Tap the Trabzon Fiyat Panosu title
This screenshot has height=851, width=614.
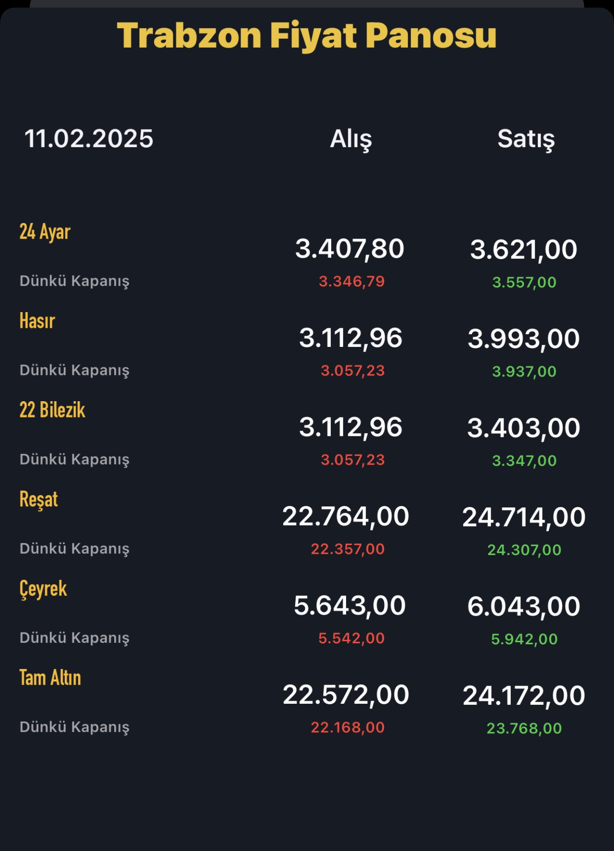(x=307, y=36)
